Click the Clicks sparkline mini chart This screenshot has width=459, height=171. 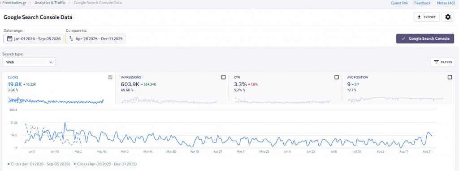(x=56, y=100)
